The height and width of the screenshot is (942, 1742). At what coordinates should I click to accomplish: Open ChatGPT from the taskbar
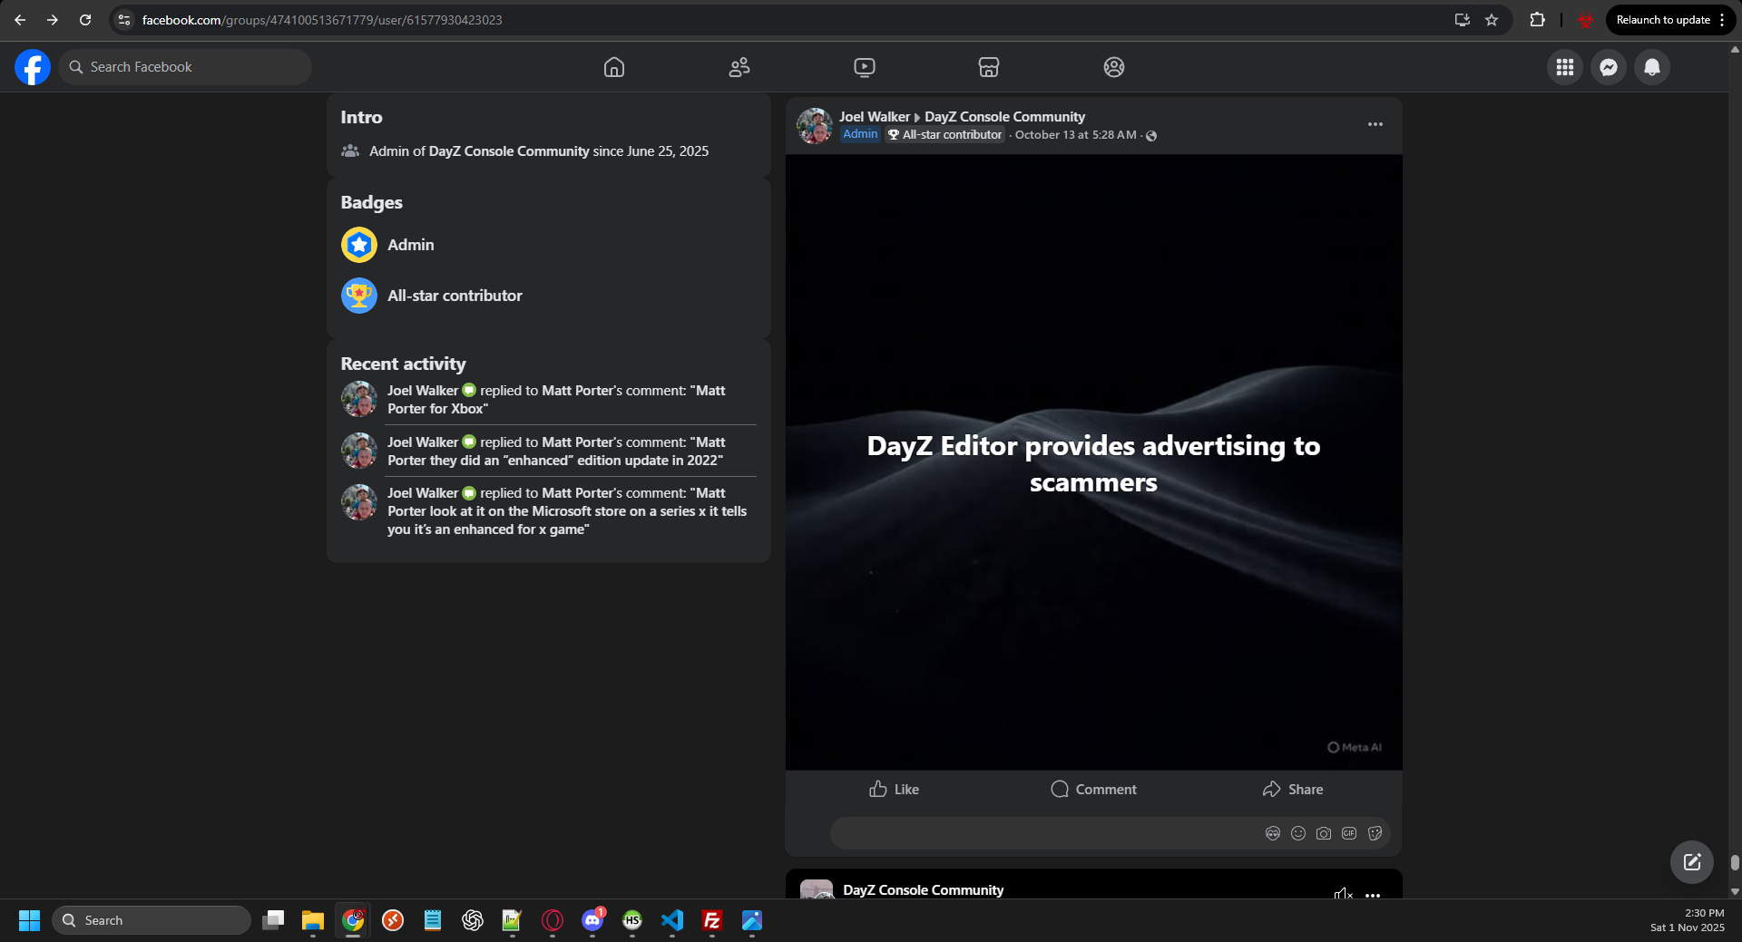point(473,920)
